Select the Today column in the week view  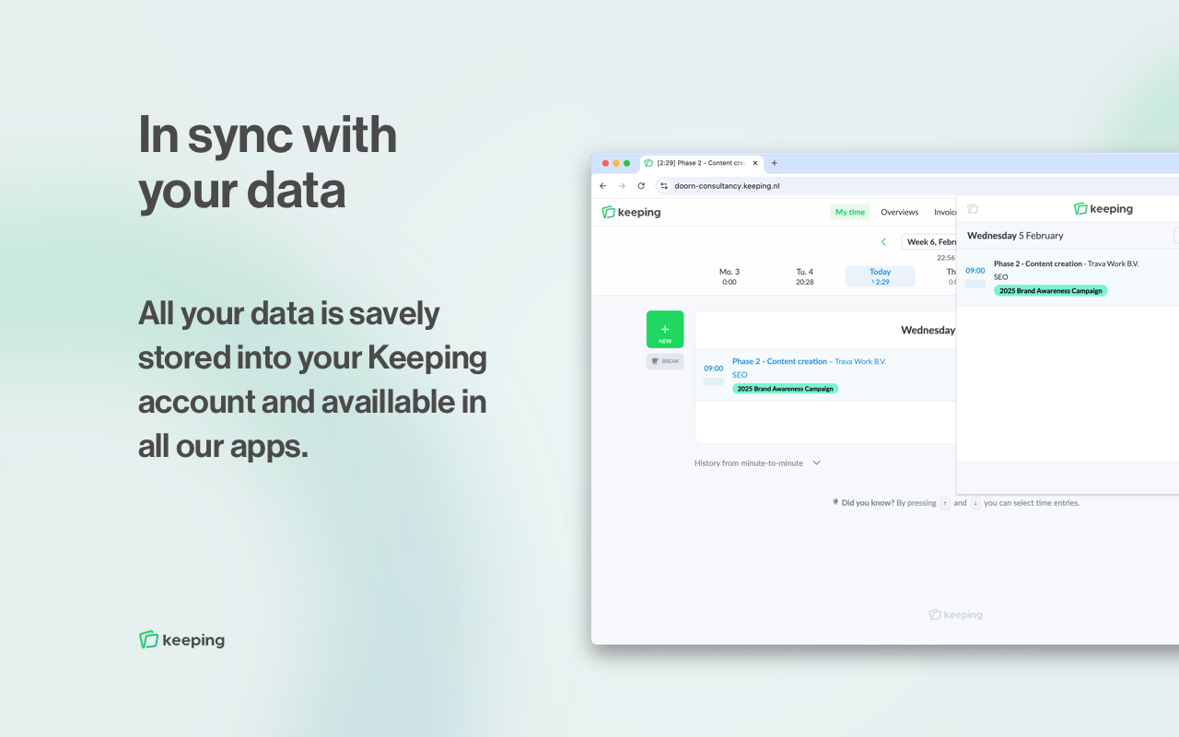[880, 276]
